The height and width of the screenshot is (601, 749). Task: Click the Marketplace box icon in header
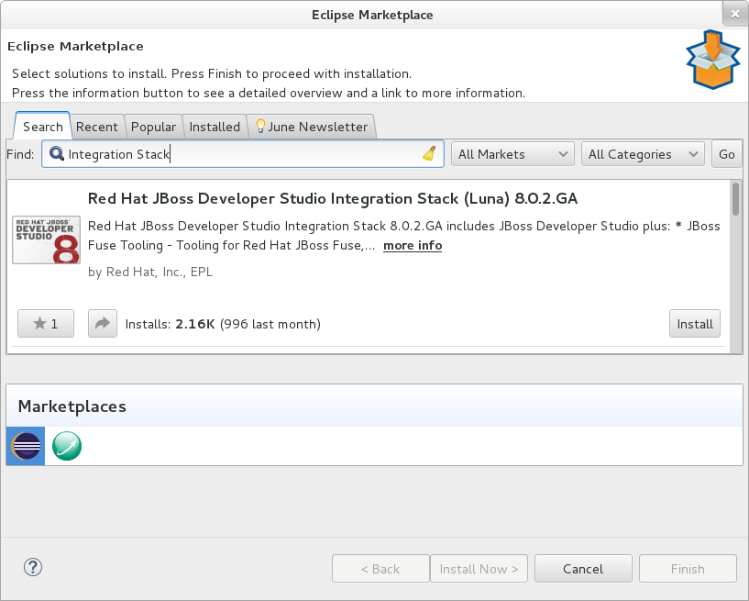711,61
